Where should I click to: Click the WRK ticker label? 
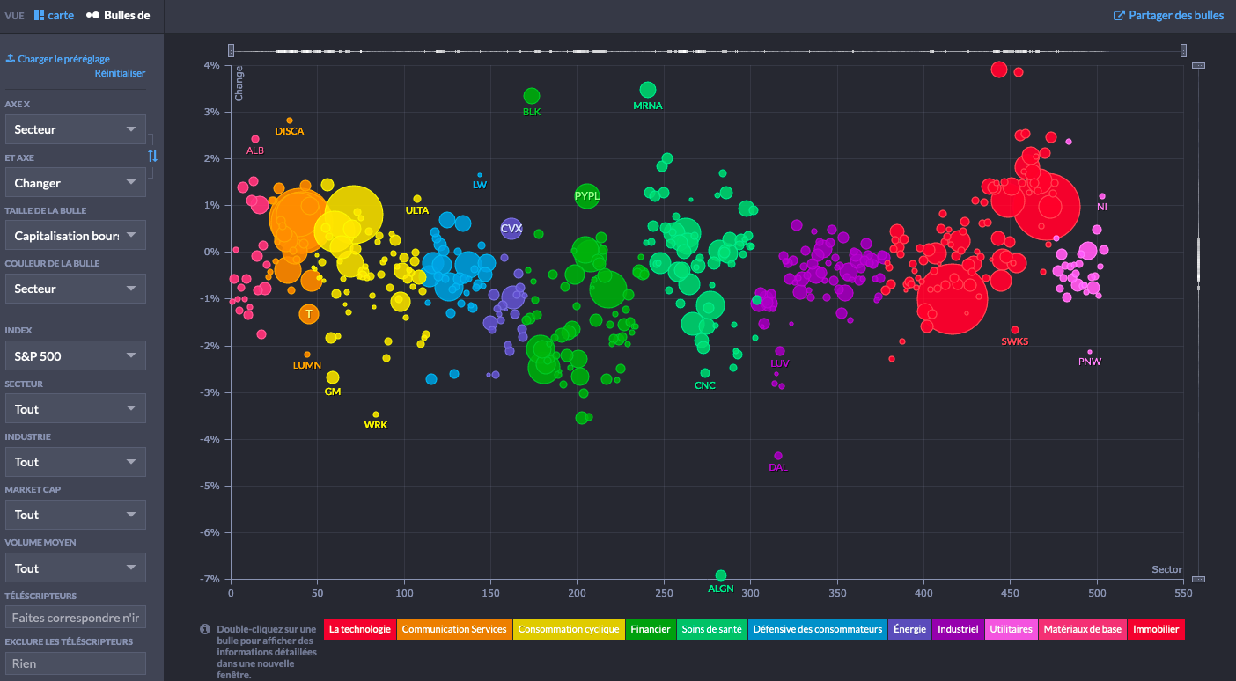coord(376,425)
